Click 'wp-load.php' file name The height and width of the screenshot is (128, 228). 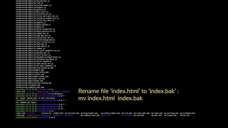pyautogui.click(x=139, y=115)
